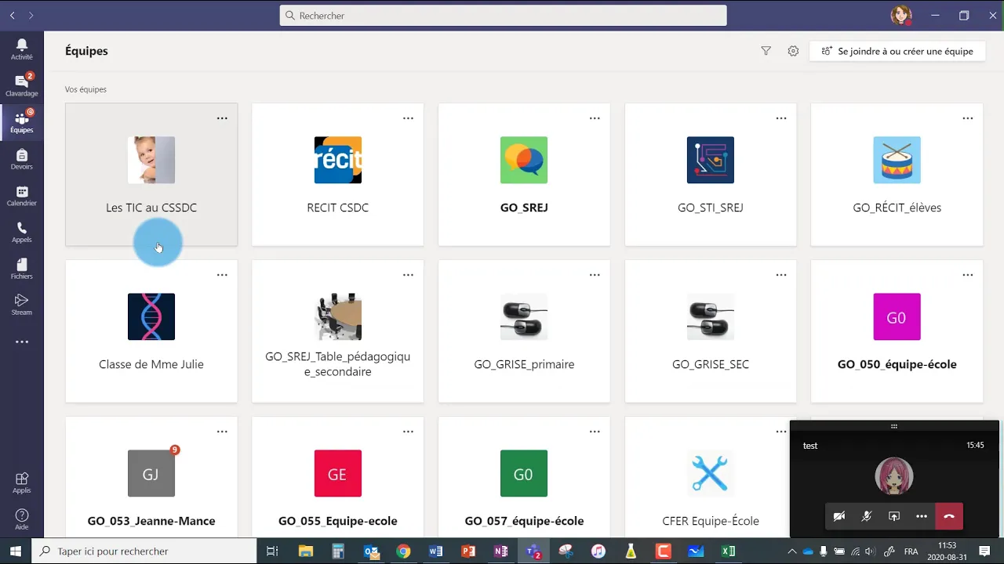Go back with the left arrow
This screenshot has width=1004, height=564.
12,15
